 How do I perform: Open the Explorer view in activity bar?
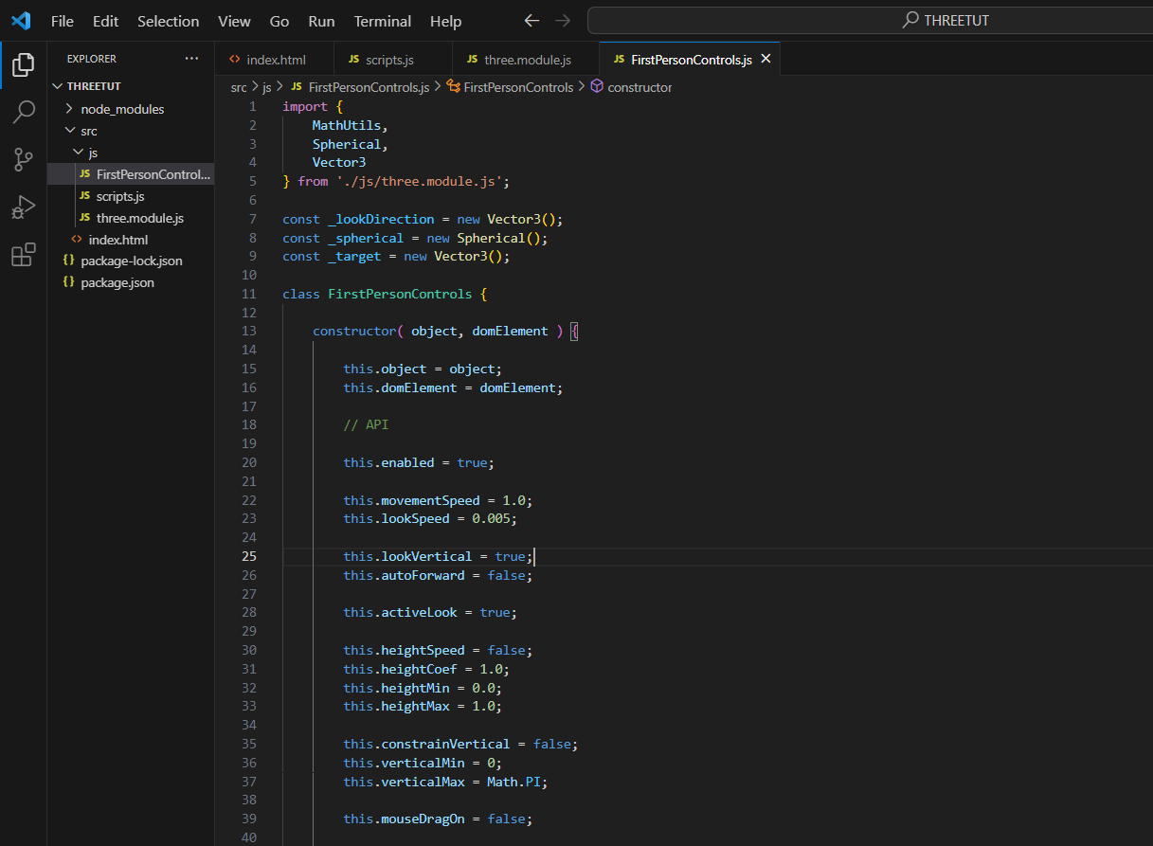(24, 65)
